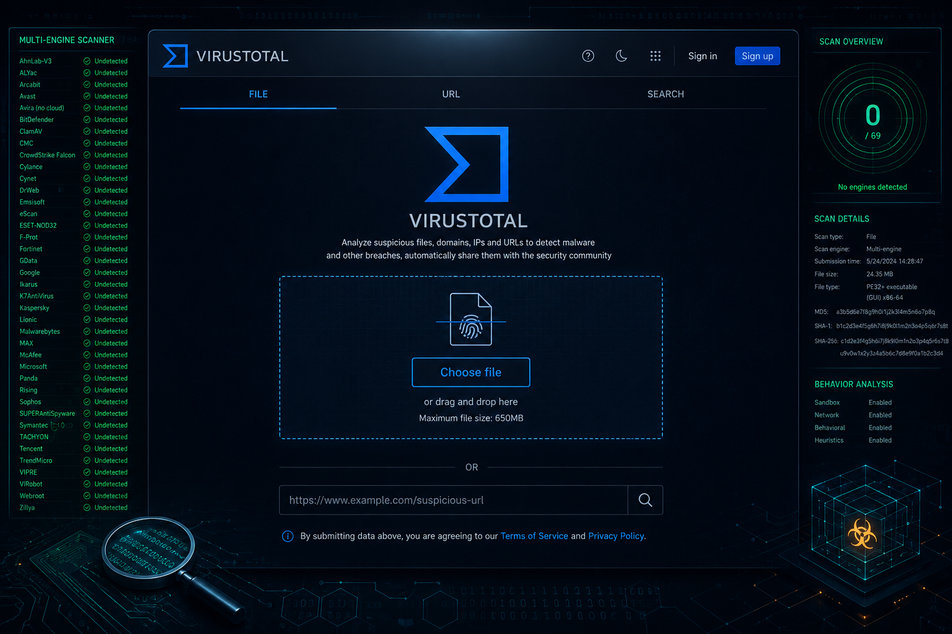The height and width of the screenshot is (634, 952).
Task: Click the check icon beside AhnLab-V3
Action: 87,61
